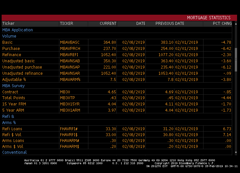Select the Refi Loans row

[x=117, y=129]
